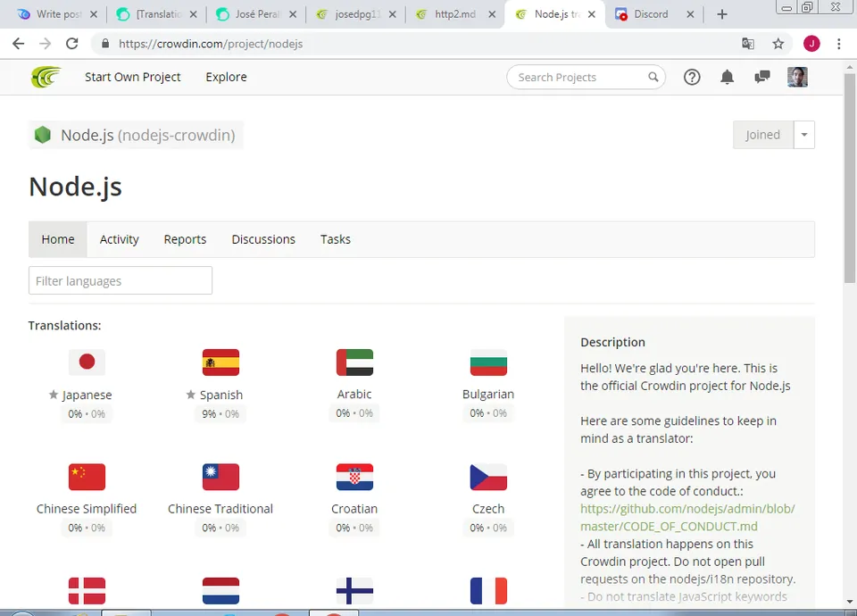Screen dimensions: 857x616
Task: Open messages chat bubbles icon
Action: coord(761,77)
